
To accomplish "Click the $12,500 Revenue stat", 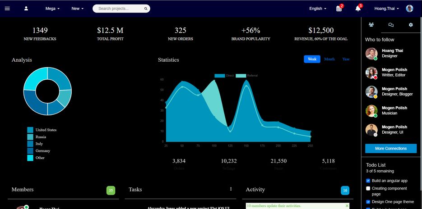I will [x=321, y=34].
